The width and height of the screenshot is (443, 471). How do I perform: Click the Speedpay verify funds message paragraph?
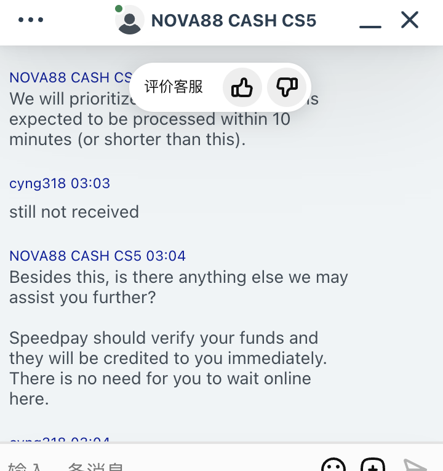pos(168,368)
